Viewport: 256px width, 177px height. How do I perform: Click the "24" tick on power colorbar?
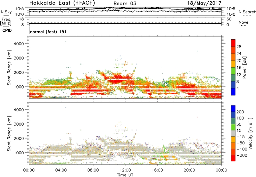click(x=239, y=54)
